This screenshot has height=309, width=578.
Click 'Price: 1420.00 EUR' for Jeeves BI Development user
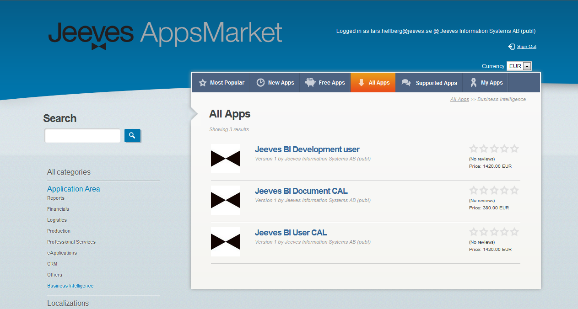click(x=490, y=166)
